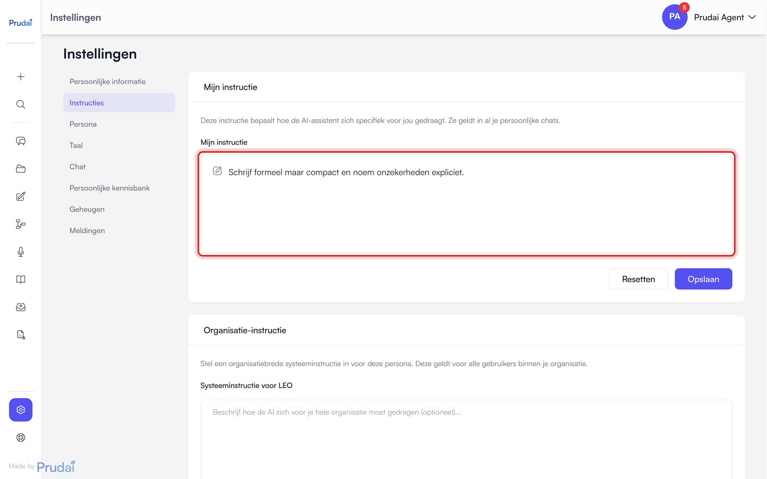Screen dimensions: 767x479
Task: Open the search magnifier icon
Action: (21, 104)
